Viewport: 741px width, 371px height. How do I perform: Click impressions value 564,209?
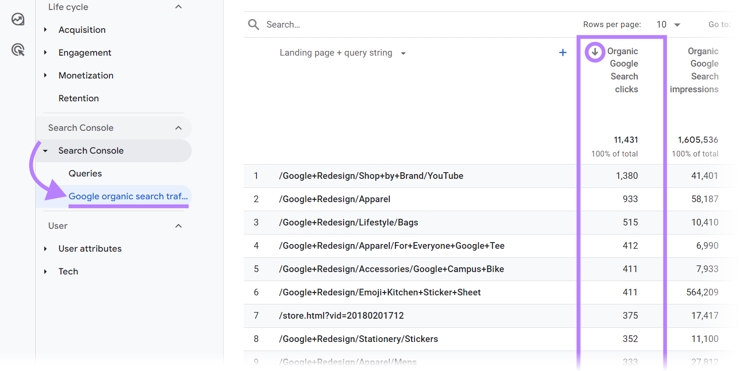tap(702, 293)
